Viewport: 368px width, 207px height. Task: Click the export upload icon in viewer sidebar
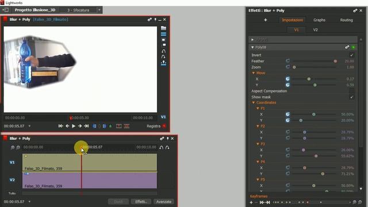point(163,63)
